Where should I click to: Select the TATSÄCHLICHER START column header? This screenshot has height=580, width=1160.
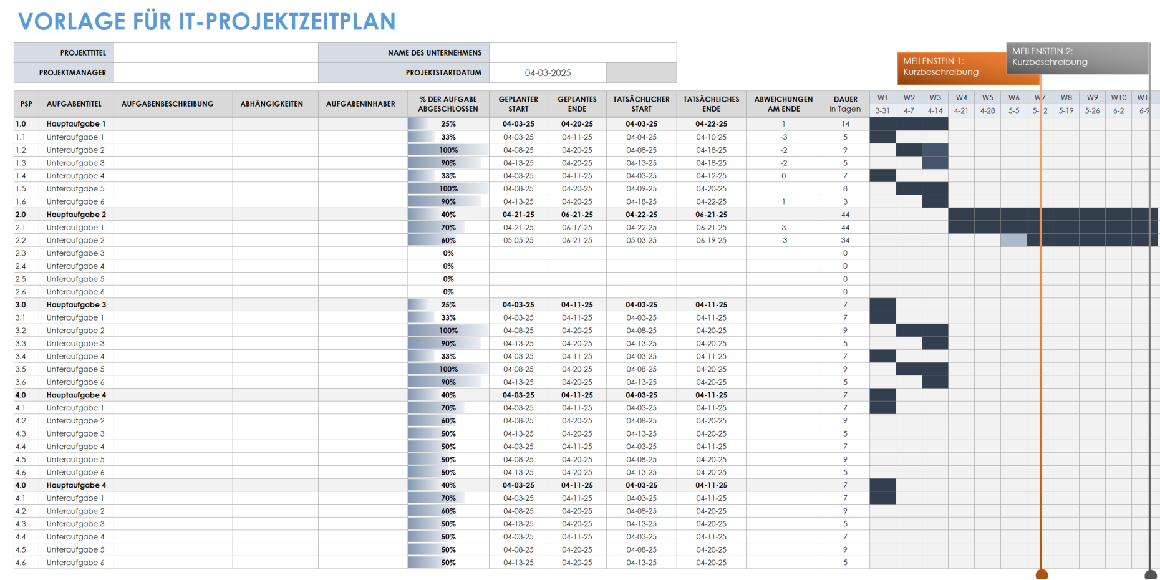tap(641, 104)
